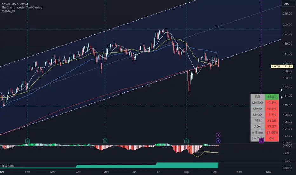
Task: Click the 197.00 price axis label
Action: coord(287,34)
